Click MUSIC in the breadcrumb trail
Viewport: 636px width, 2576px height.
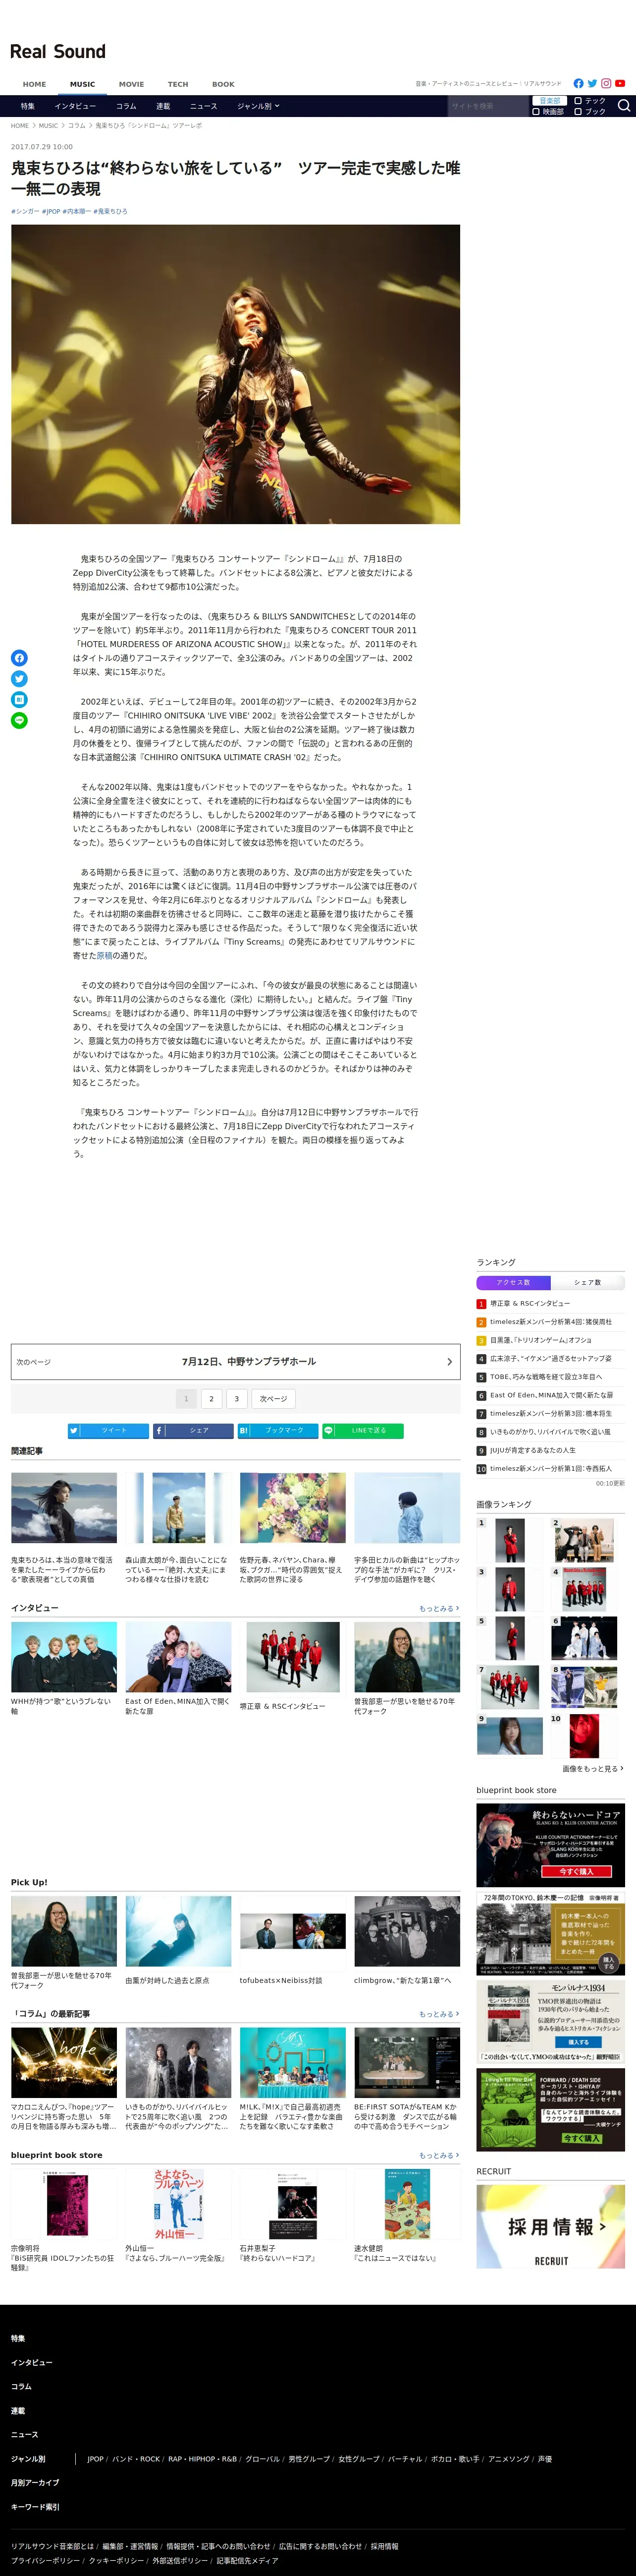click(x=48, y=126)
